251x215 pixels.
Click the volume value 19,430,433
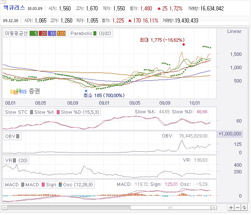(187, 20)
